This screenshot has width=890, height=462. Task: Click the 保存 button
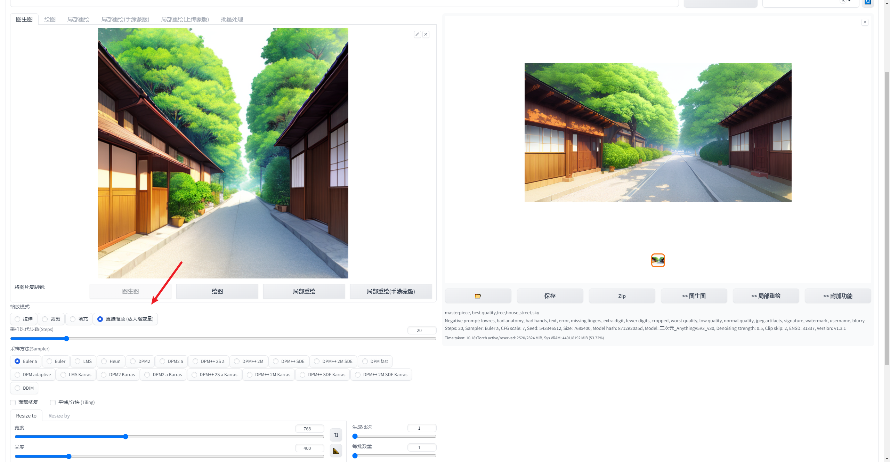[550, 296]
